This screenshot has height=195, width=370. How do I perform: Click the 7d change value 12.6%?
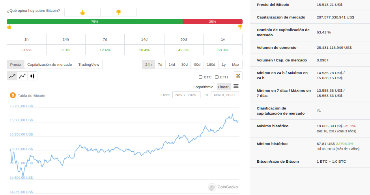pos(105,50)
